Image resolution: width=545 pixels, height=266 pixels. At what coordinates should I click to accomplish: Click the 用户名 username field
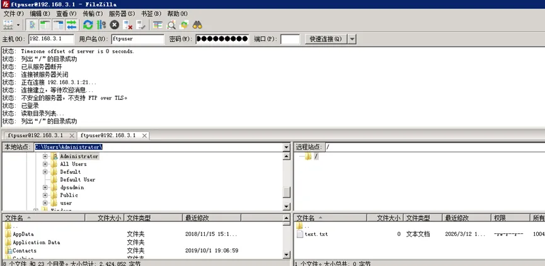[138, 39]
